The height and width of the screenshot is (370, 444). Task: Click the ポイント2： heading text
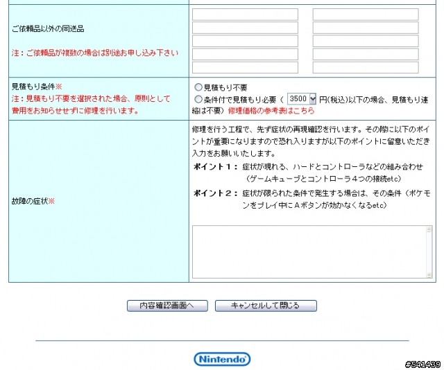(x=216, y=193)
